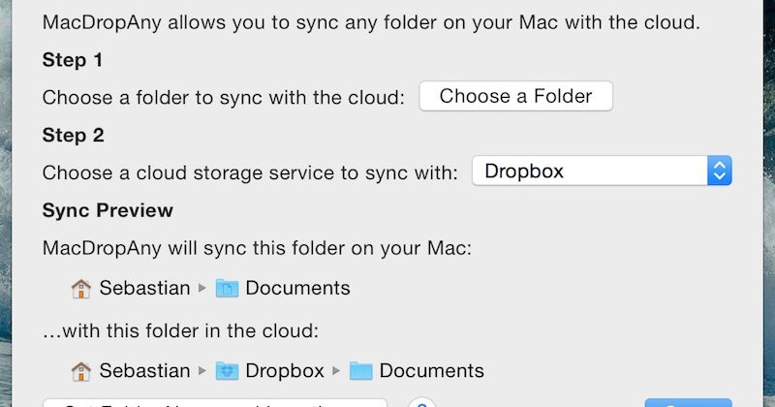
Task: Click the partially visible blue button at bottom right
Action: pos(688,403)
